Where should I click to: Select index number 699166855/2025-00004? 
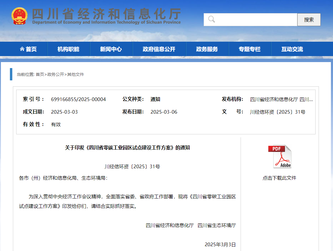click(x=78, y=99)
